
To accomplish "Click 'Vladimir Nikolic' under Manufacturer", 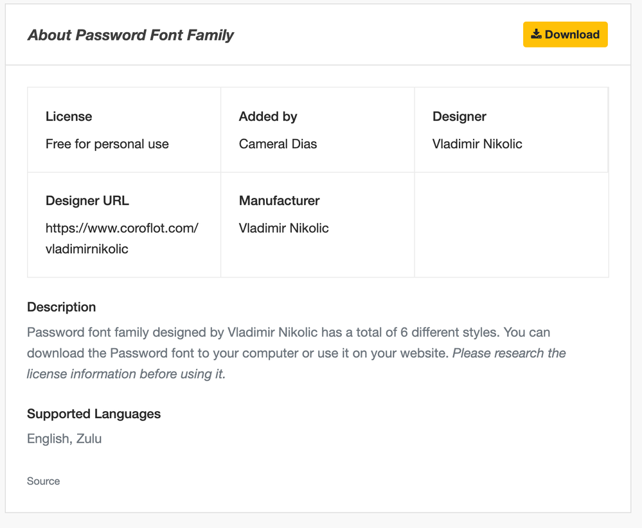I will (283, 228).
